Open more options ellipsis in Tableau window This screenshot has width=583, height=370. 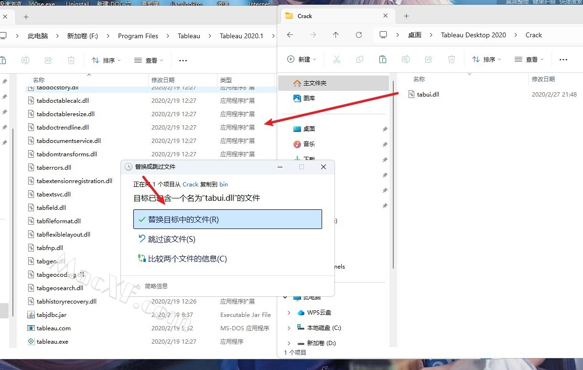[x=183, y=60]
